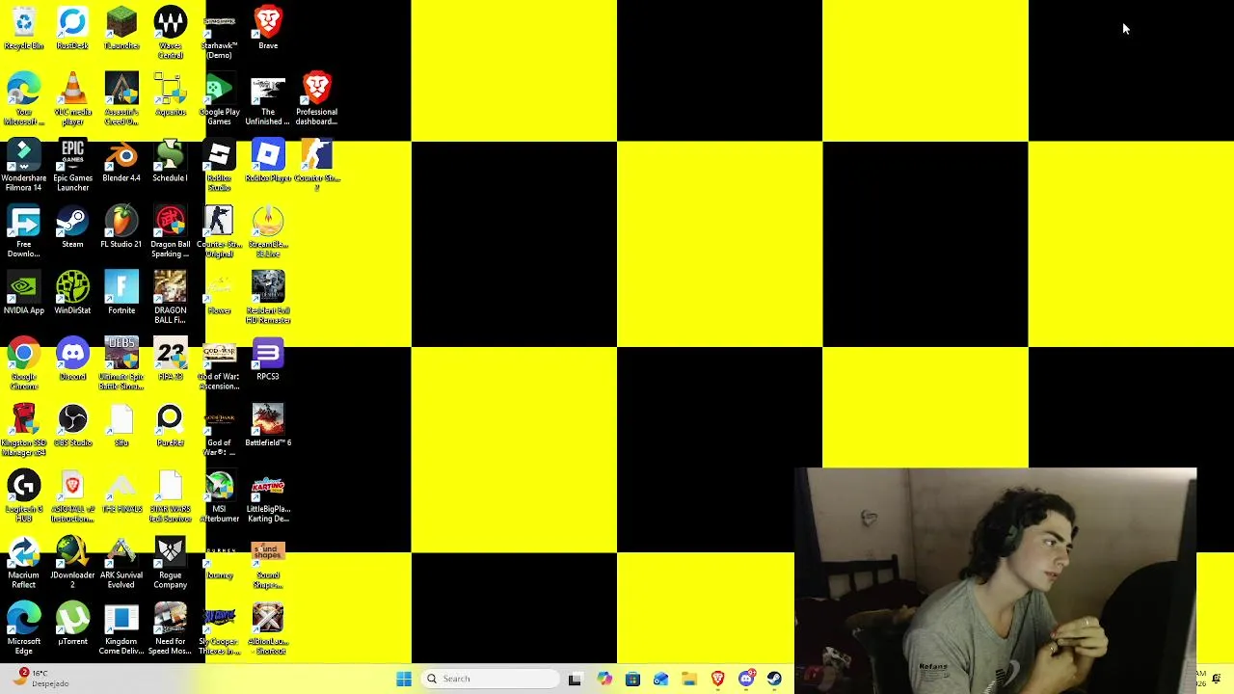Image resolution: width=1234 pixels, height=694 pixels.
Task: Select Sly Cooper Thieves in Time shortcut
Action: 219,629
